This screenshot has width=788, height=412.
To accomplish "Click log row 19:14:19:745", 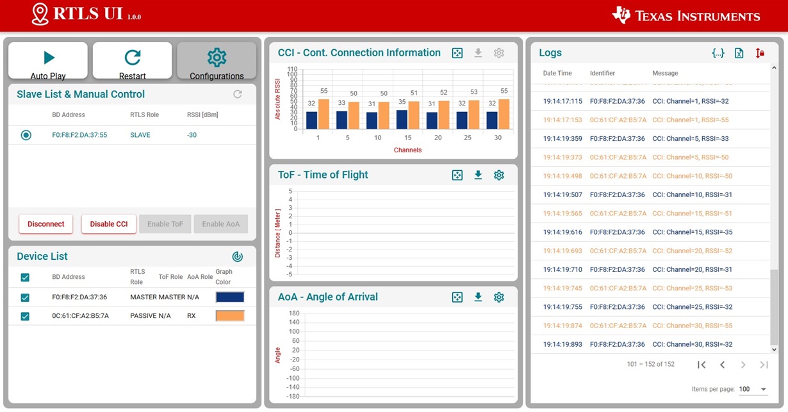I will click(x=650, y=289).
